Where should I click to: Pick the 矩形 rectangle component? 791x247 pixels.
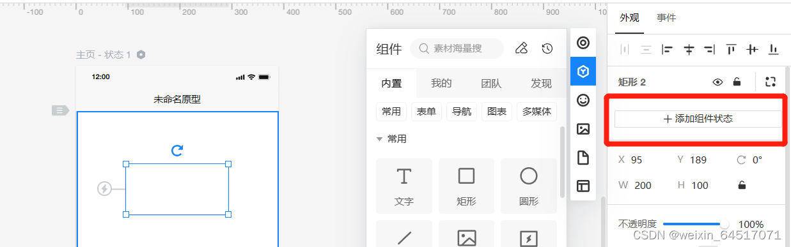click(x=466, y=186)
